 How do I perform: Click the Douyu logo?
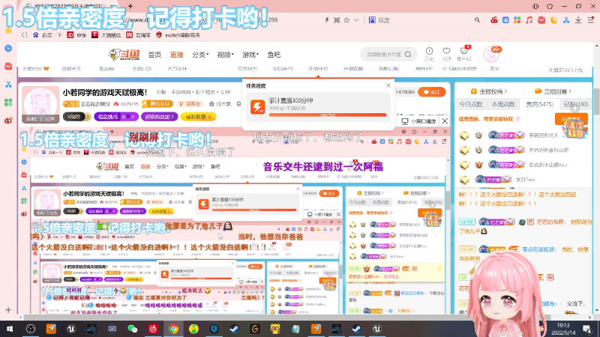124,55
